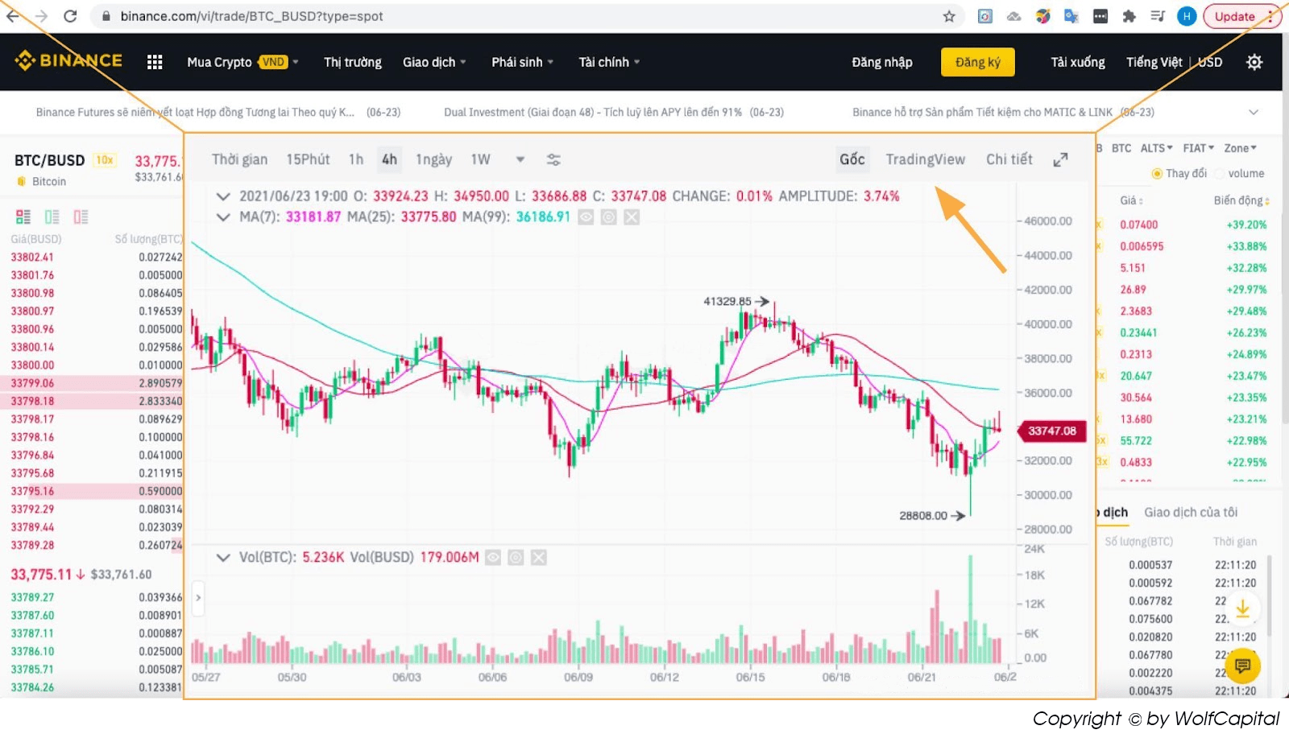Image resolution: width=1289 pixels, height=738 pixels.
Task: Hide the MA indicator eye icon
Action: 586,217
